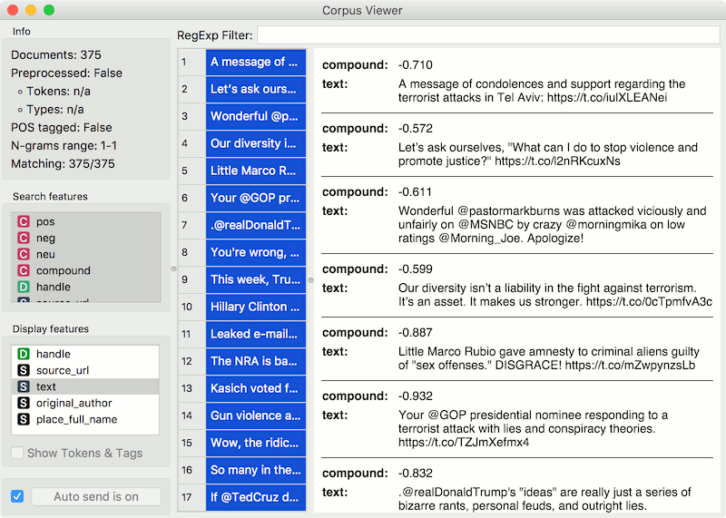Click the 'C' icon beside compound feature
Viewport: 726px width, 518px height.
click(24, 270)
